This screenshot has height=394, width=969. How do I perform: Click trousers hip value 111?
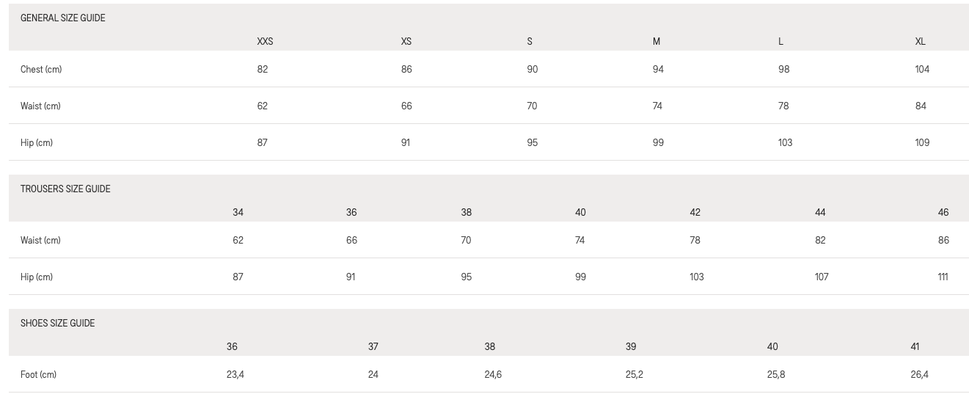point(943,277)
